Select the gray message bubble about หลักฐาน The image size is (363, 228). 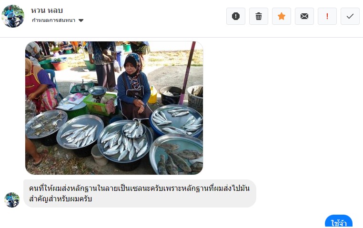point(140,193)
